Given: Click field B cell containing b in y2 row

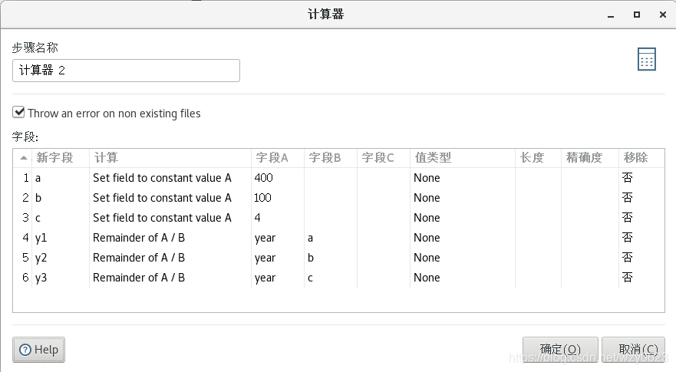Looking at the screenshot, I should click(311, 258).
